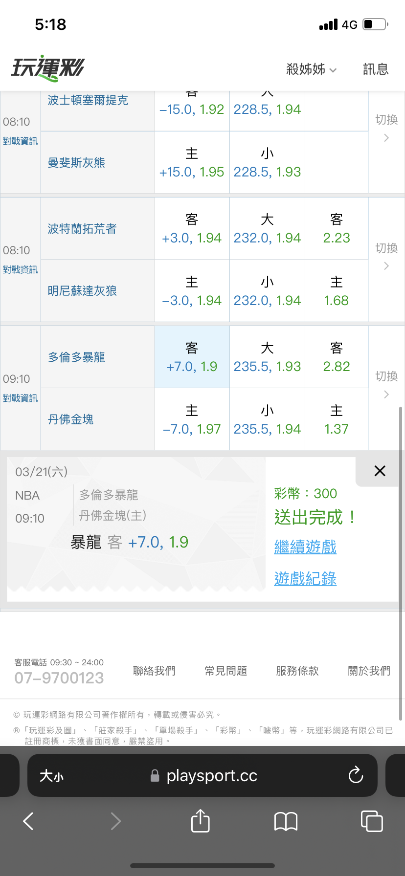
Task: Select Denver 主 −7.0 spread option
Action: [x=192, y=420]
